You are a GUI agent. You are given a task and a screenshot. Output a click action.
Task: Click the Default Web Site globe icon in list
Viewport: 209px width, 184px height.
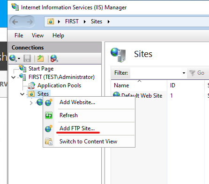tap(116, 94)
